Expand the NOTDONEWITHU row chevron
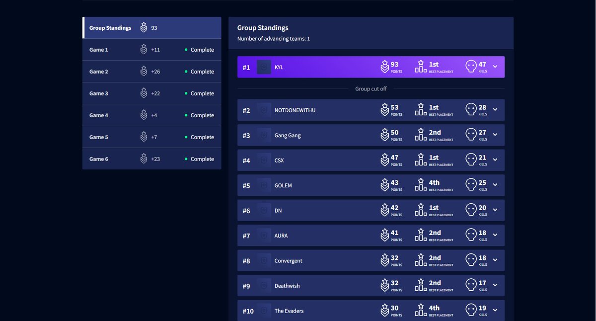 point(495,110)
